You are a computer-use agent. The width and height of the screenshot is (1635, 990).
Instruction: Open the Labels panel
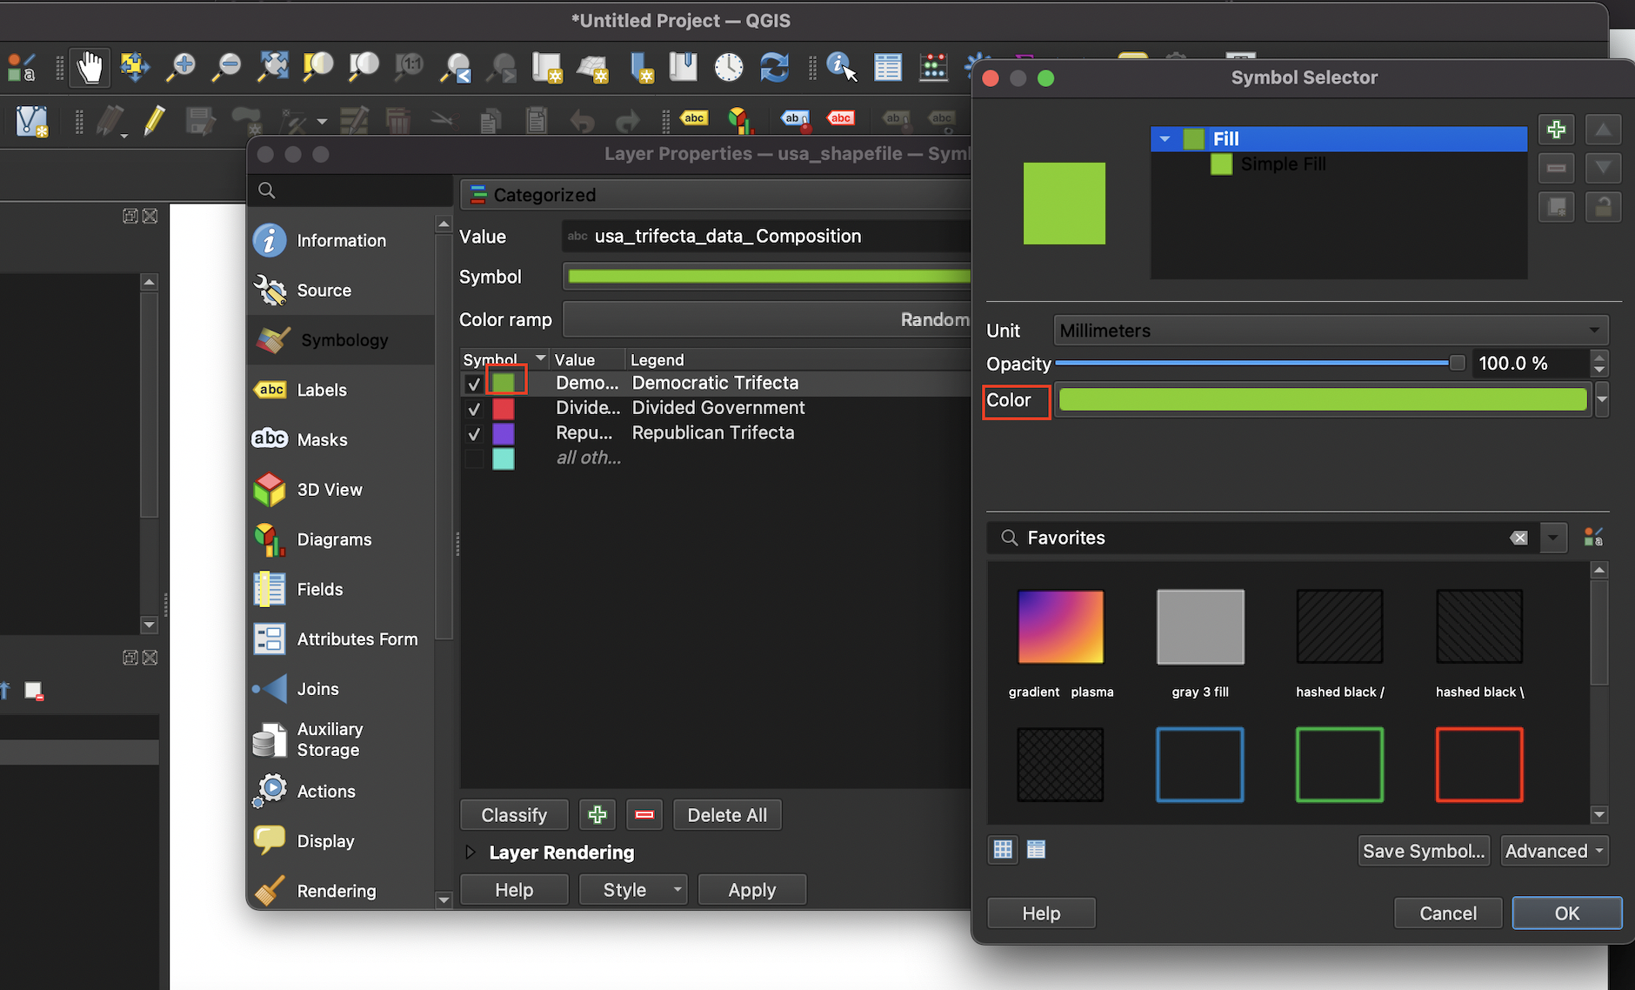(322, 390)
